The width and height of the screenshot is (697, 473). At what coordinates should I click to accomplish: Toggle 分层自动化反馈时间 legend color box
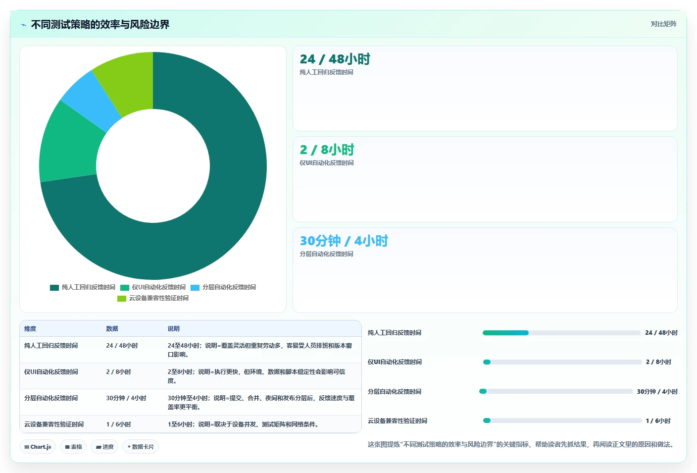tap(195, 287)
